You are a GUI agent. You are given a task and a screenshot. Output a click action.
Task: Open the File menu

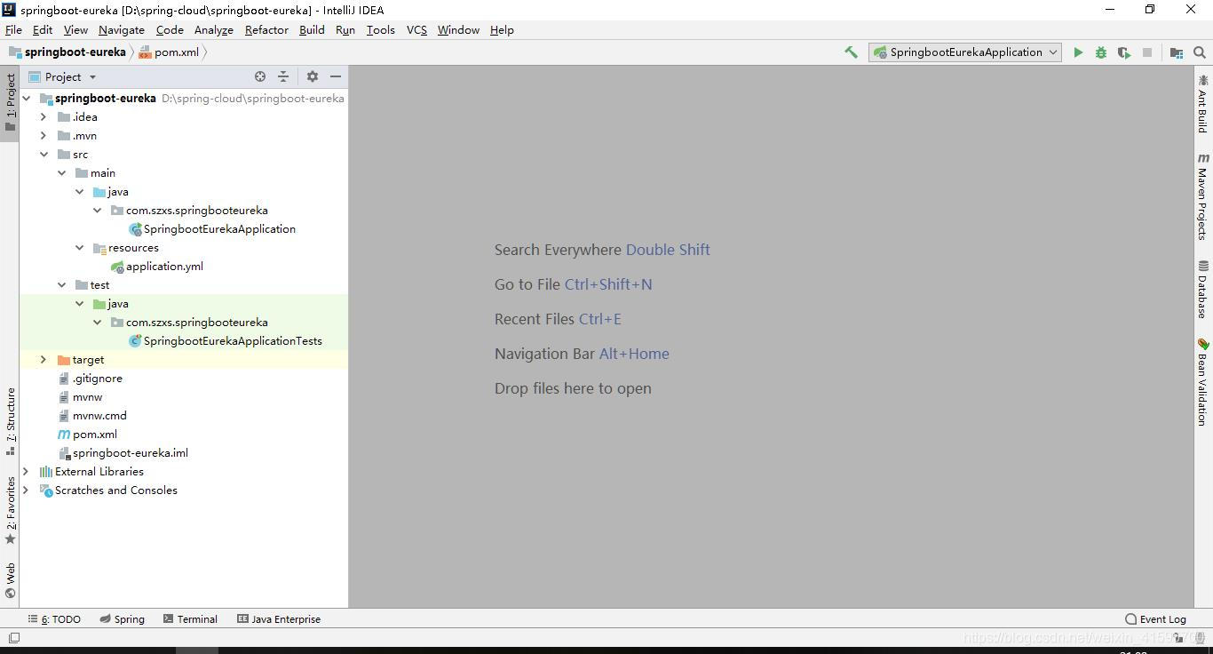point(13,30)
